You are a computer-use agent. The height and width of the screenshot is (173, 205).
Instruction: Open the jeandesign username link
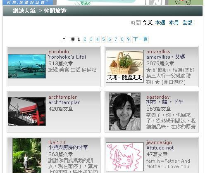[x=159, y=142]
